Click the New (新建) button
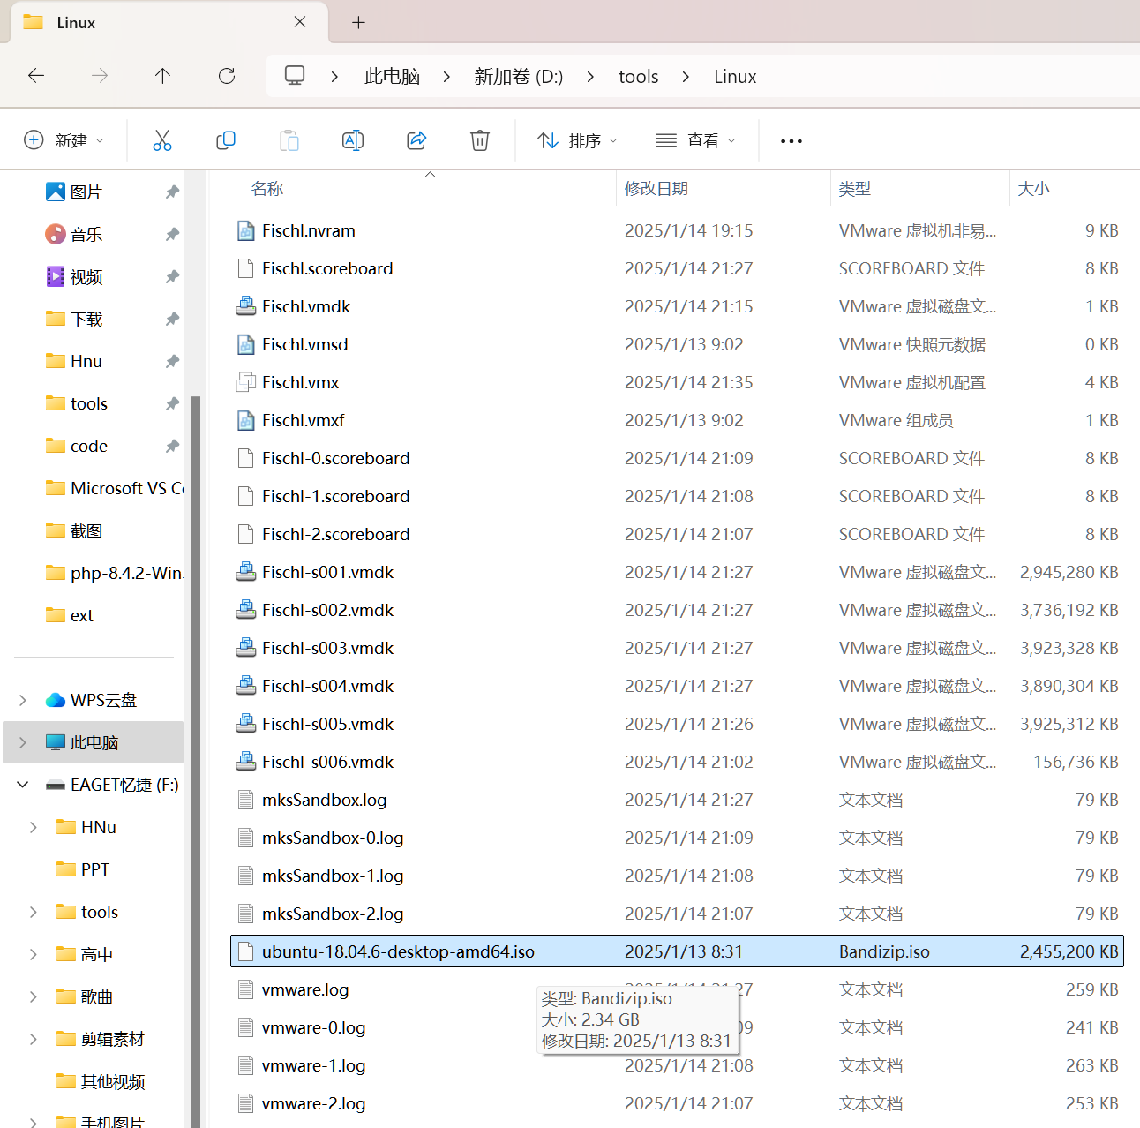This screenshot has width=1140, height=1128. [x=64, y=140]
